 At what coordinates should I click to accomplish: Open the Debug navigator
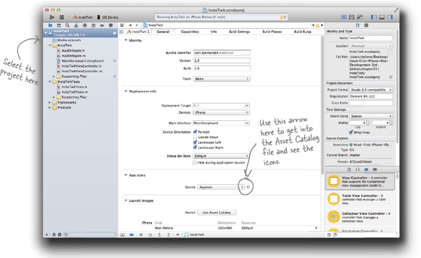[x=93, y=25]
